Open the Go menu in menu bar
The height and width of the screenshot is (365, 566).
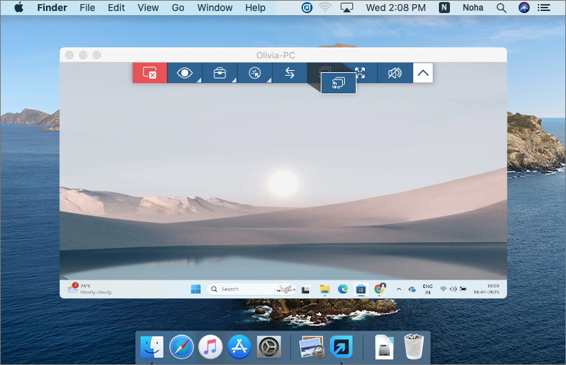coord(178,8)
